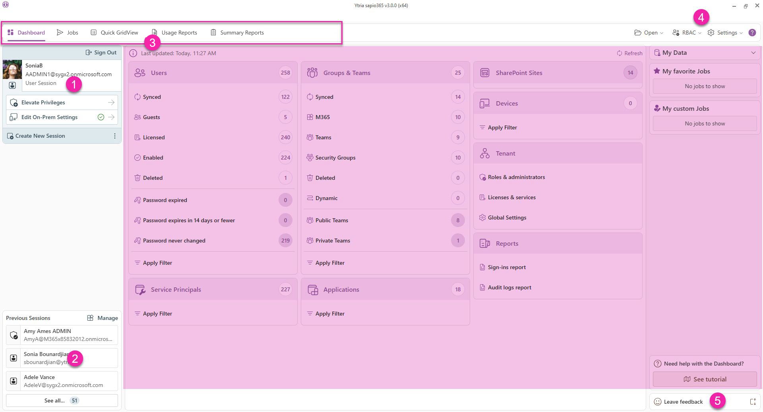Click the green check on Edit On-Prem Settings
This screenshot has width=763, height=412.
point(101,117)
